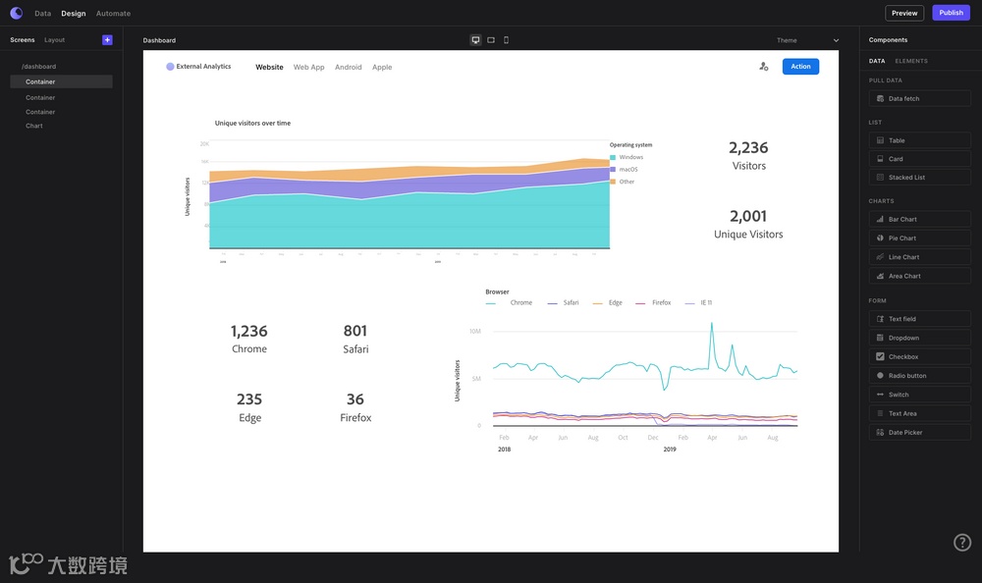The width and height of the screenshot is (982, 583).
Task: Click the app logo icon
Action: tap(17, 13)
